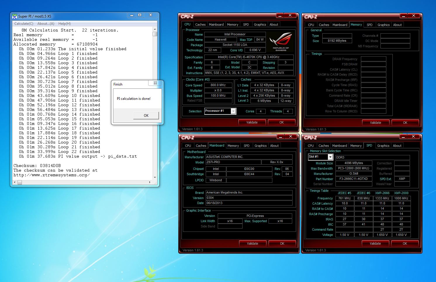This screenshot has width=436, height=282.
Task: Click the left arrow of Super PI horizontal scrollbar
Action: [x=15, y=182]
